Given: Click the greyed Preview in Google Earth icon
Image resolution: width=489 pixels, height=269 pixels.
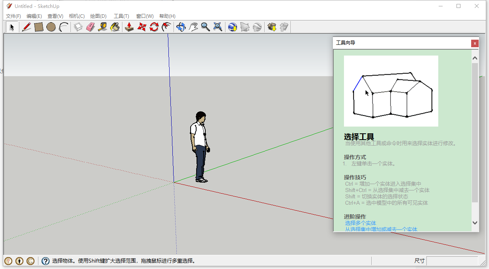Looking at the screenshot, I should point(257,27).
